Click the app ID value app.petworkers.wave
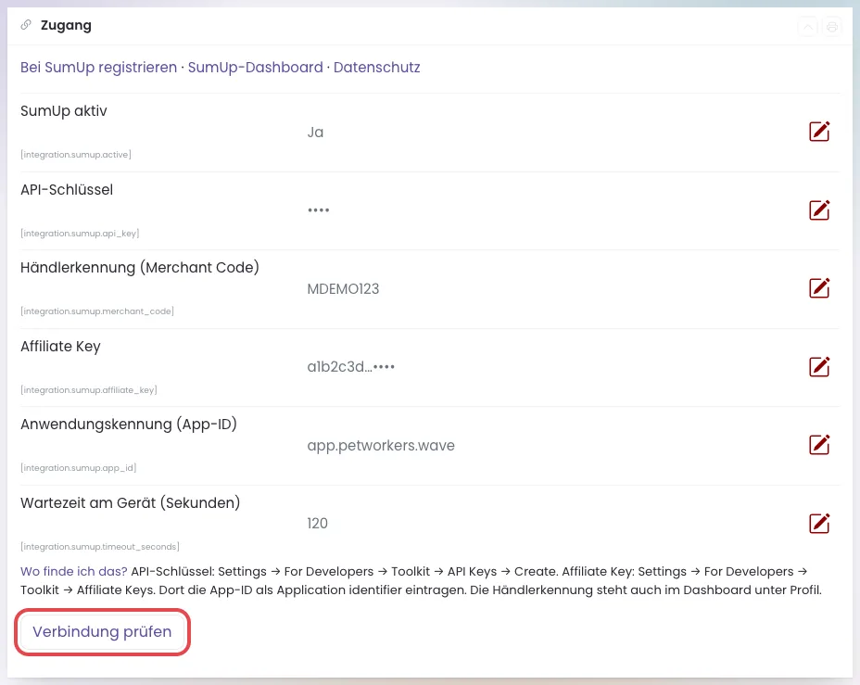 coord(381,445)
